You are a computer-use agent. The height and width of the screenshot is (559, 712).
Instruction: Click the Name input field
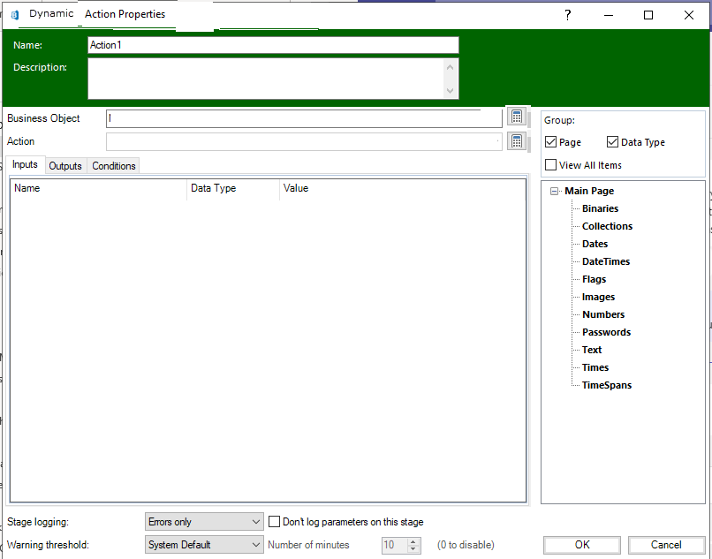point(273,45)
